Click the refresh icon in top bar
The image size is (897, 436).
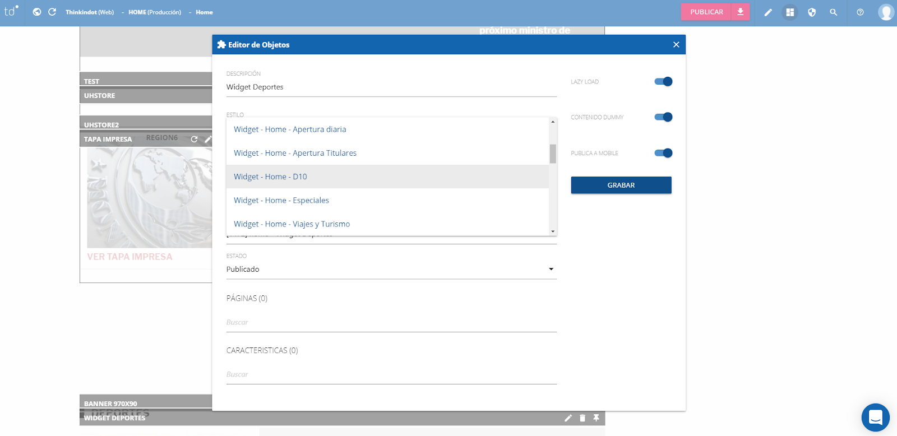tap(52, 12)
